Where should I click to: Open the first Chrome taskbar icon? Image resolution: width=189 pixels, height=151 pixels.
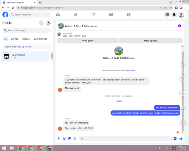click(21, 148)
